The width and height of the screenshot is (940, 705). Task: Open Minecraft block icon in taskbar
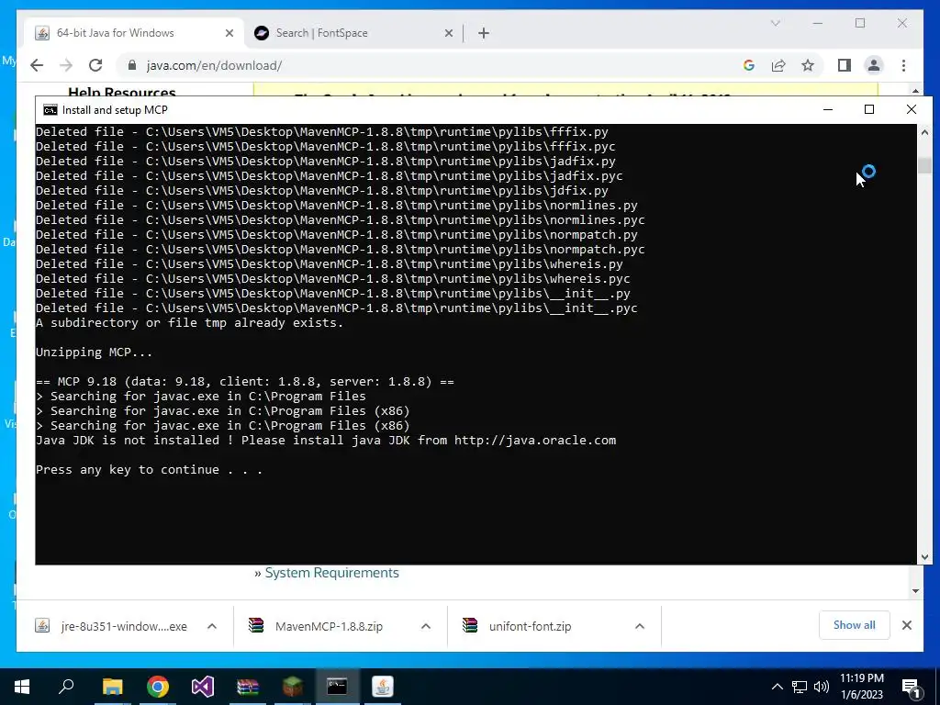pos(293,687)
